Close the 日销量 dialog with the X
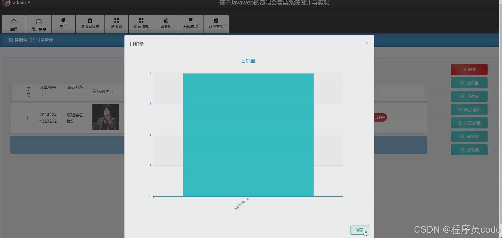 tap(367, 43)
